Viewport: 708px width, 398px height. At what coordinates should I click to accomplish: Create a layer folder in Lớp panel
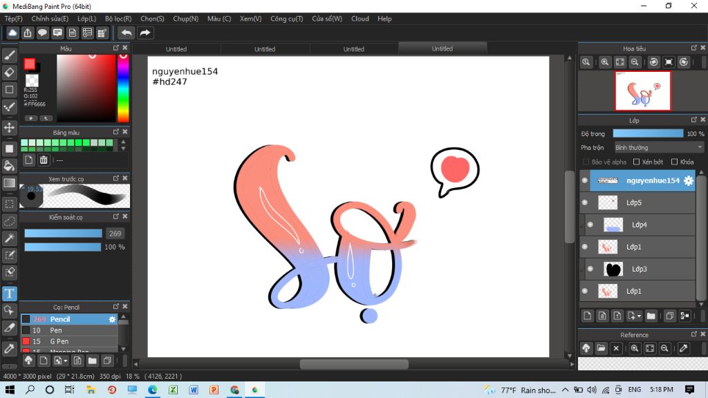click(651, 316)
